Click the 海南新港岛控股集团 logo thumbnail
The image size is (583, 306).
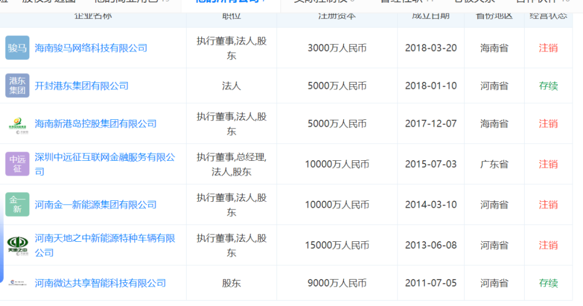point(17,125)
